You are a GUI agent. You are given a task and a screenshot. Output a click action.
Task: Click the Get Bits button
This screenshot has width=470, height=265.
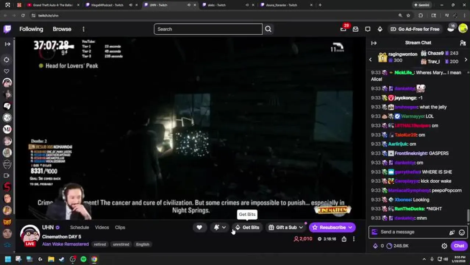click(247, 227)
